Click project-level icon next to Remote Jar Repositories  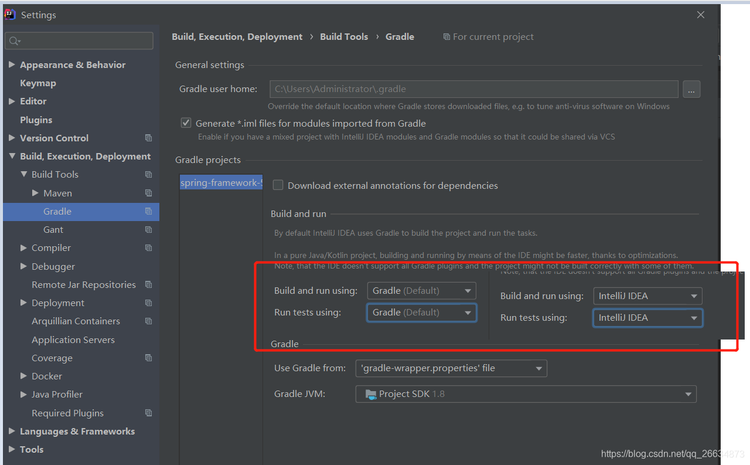tap(148, 284)
